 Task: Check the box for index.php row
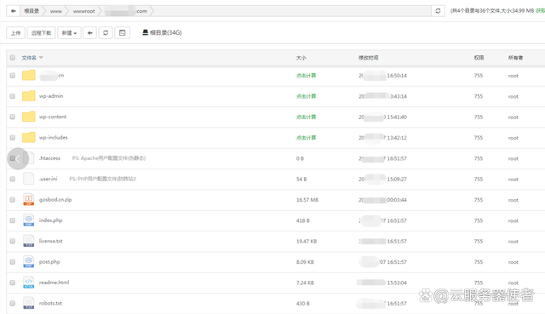(x=13, y=220)
